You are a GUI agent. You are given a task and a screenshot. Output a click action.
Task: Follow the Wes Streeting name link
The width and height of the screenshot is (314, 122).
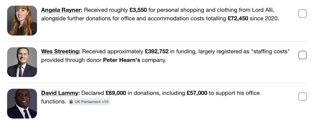point(61,52)
